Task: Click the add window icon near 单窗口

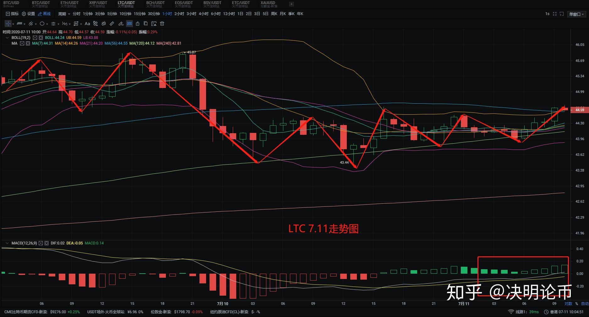Action: pos(562,14)
